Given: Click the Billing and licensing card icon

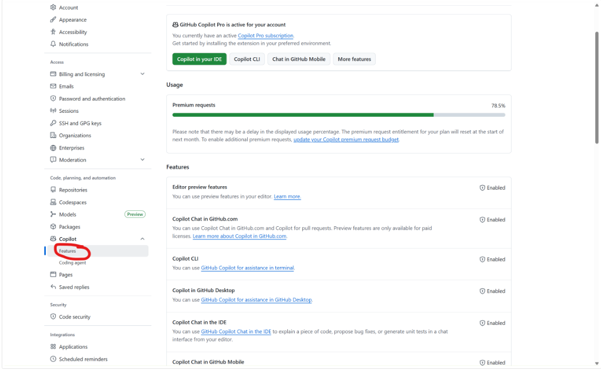Looking at the screenshot, I should click(x=53, y=74).
